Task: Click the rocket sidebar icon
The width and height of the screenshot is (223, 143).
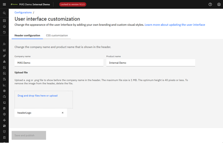Action: [4, 56]
